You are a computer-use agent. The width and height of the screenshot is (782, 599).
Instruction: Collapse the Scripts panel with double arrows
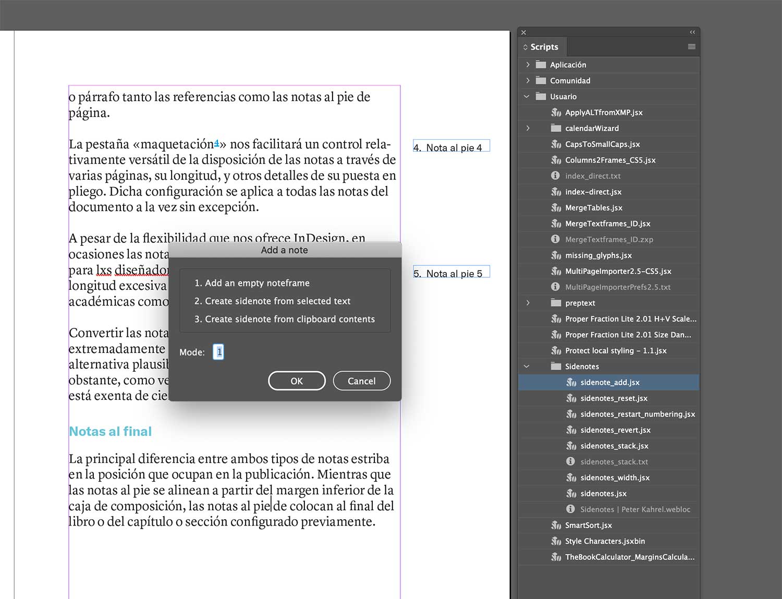692,32
